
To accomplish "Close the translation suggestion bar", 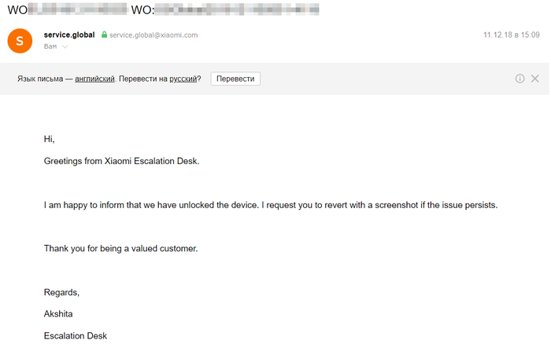I will click(535, 79).
